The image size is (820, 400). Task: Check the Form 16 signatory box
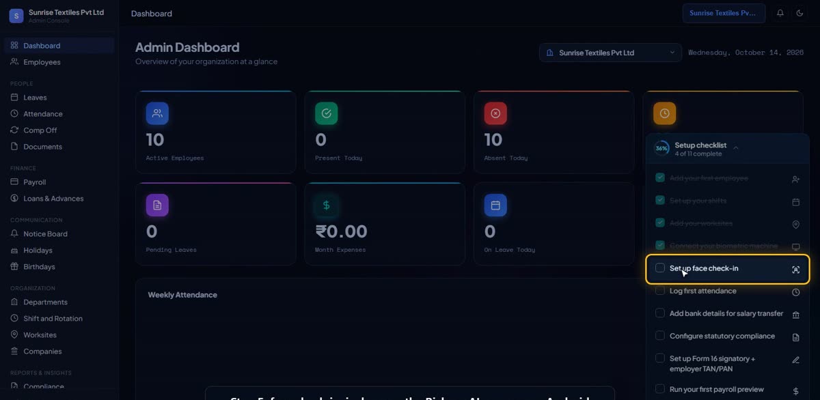click(660, 358)
